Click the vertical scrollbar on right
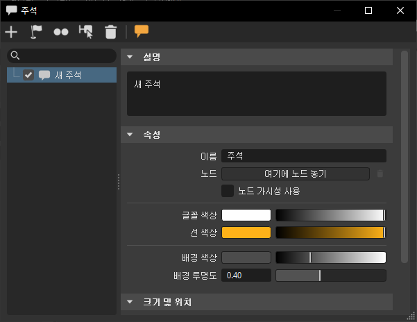Image resolution: width=417 pixels, height=322 pixels. pyautogui.click(x=405, y=157)
